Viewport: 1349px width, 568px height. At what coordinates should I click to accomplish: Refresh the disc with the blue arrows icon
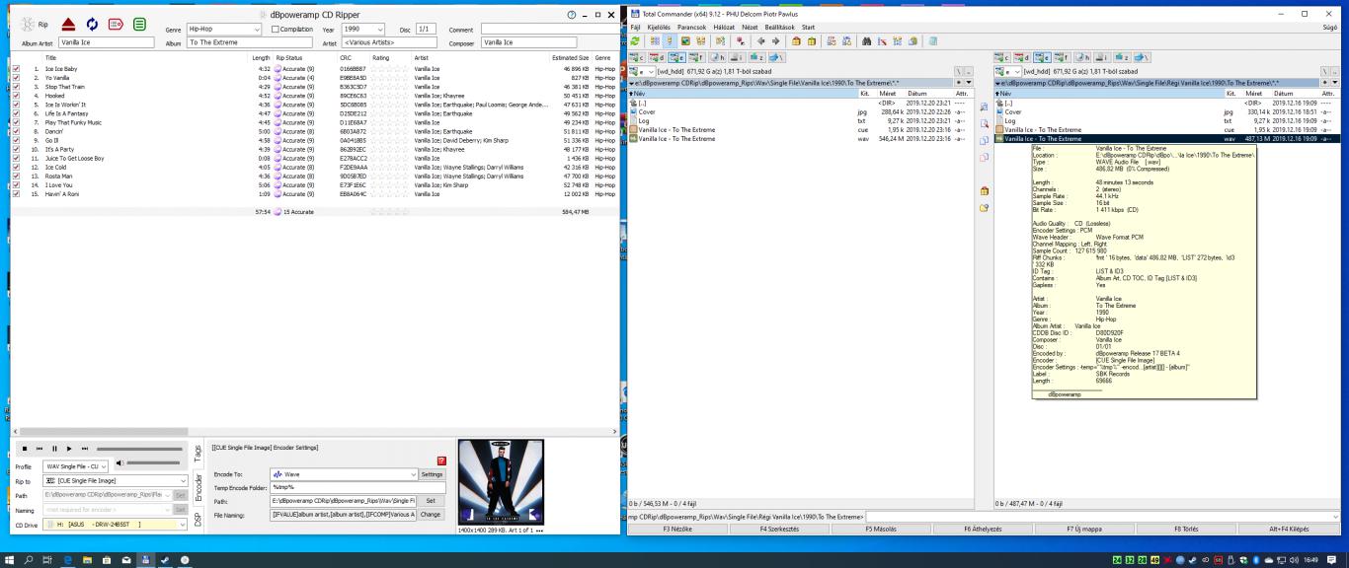93,23
